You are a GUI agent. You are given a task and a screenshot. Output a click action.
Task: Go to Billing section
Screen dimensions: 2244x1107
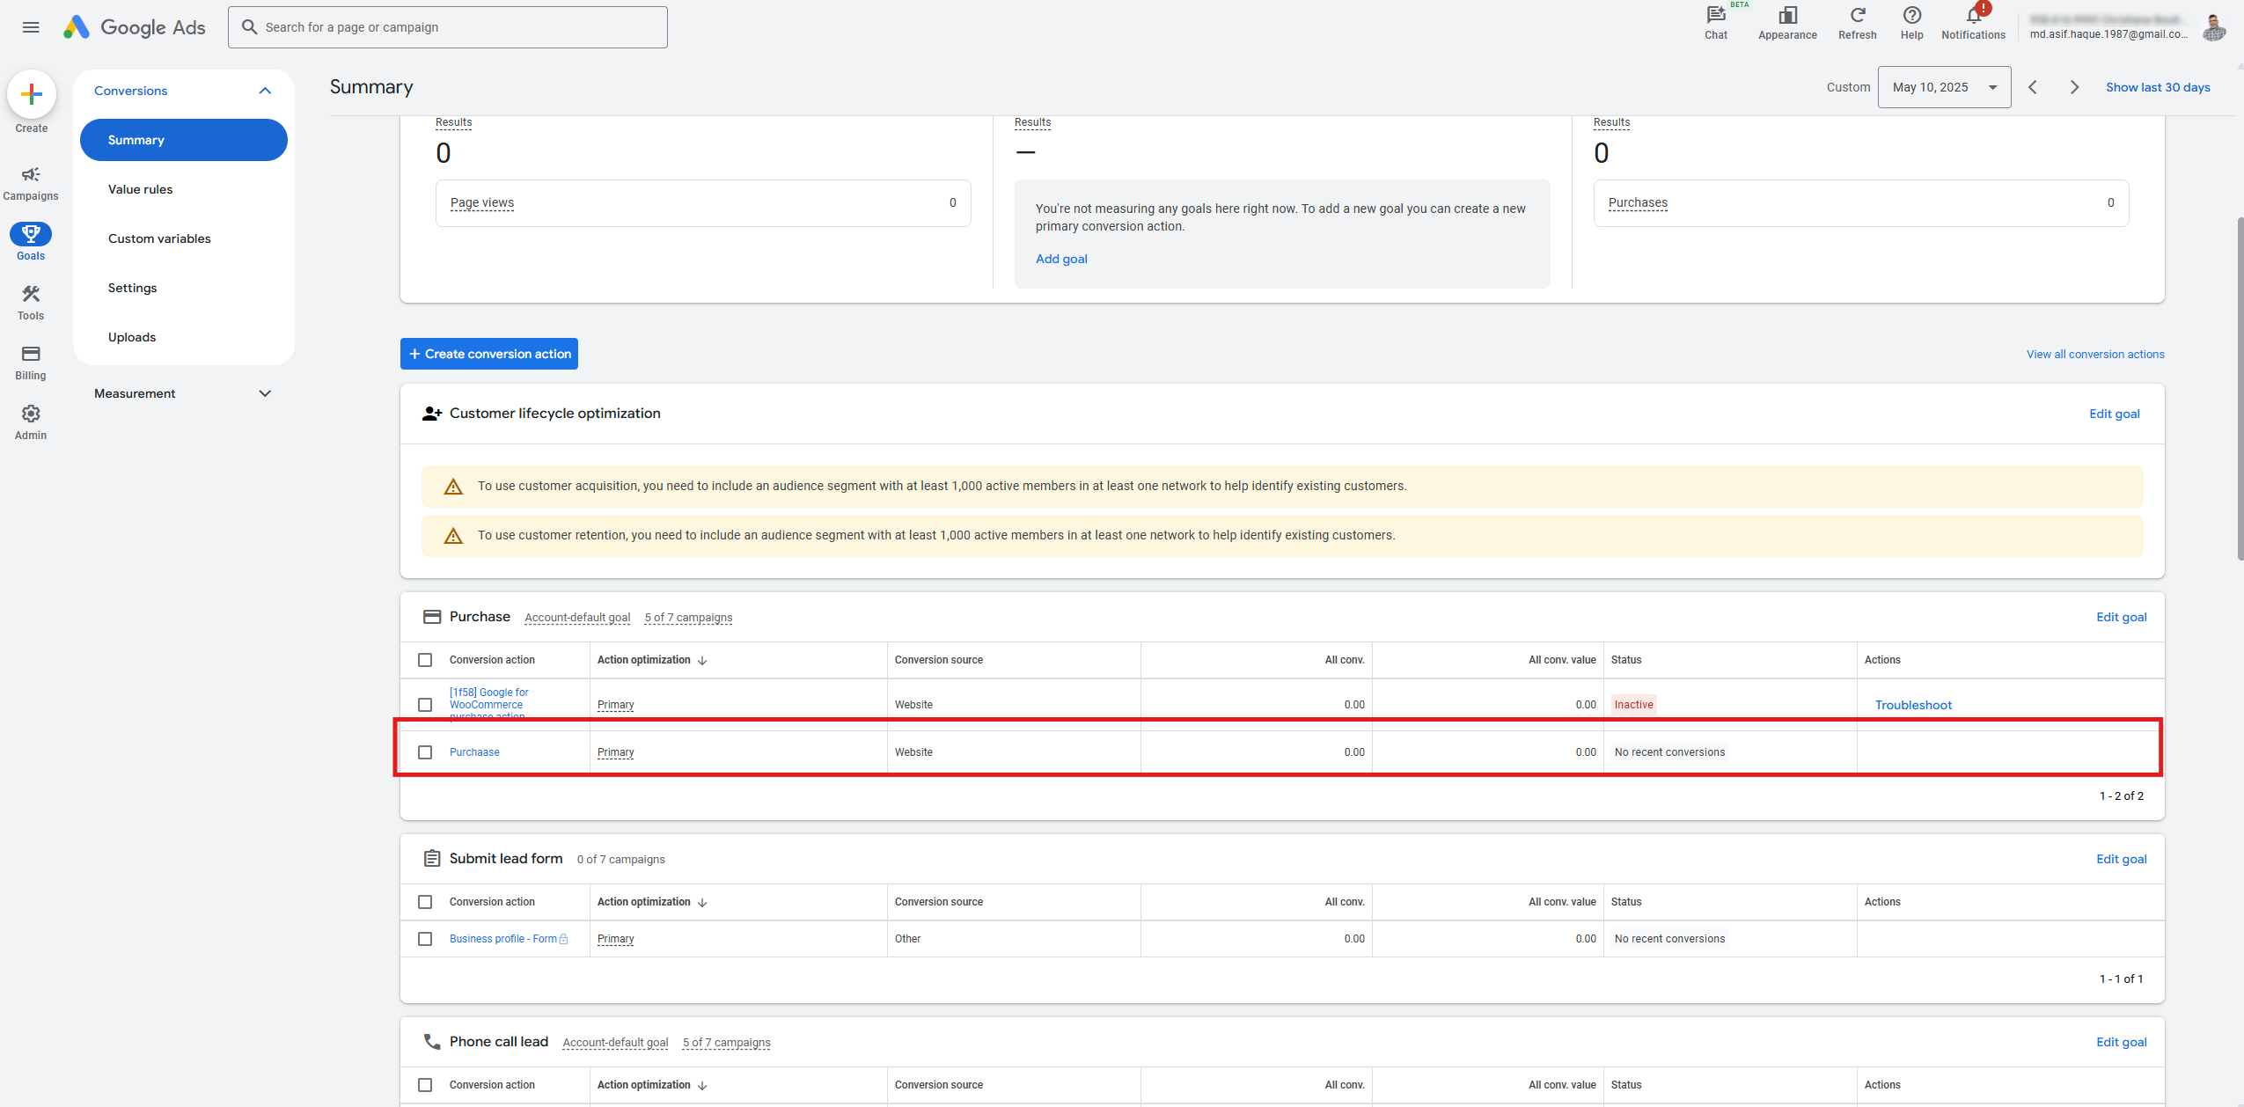point(31,363)
